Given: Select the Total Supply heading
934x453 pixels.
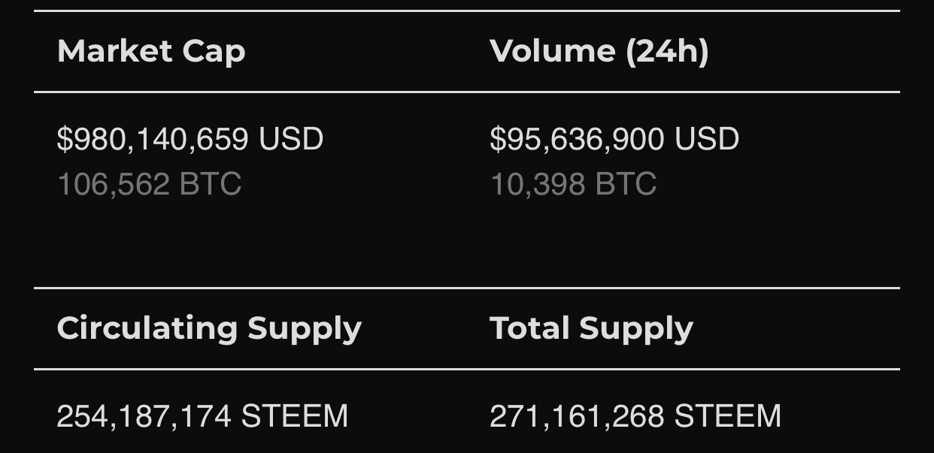Looking at the screenshot, I should click(591, 329).
